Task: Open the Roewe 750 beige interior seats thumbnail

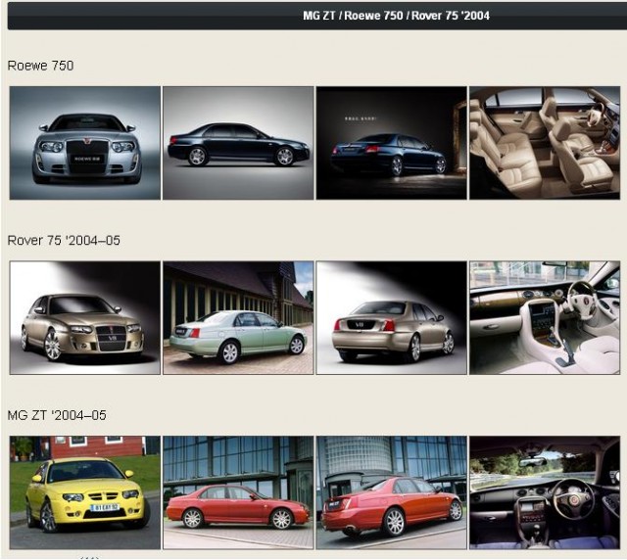Action: click(545, 143)
